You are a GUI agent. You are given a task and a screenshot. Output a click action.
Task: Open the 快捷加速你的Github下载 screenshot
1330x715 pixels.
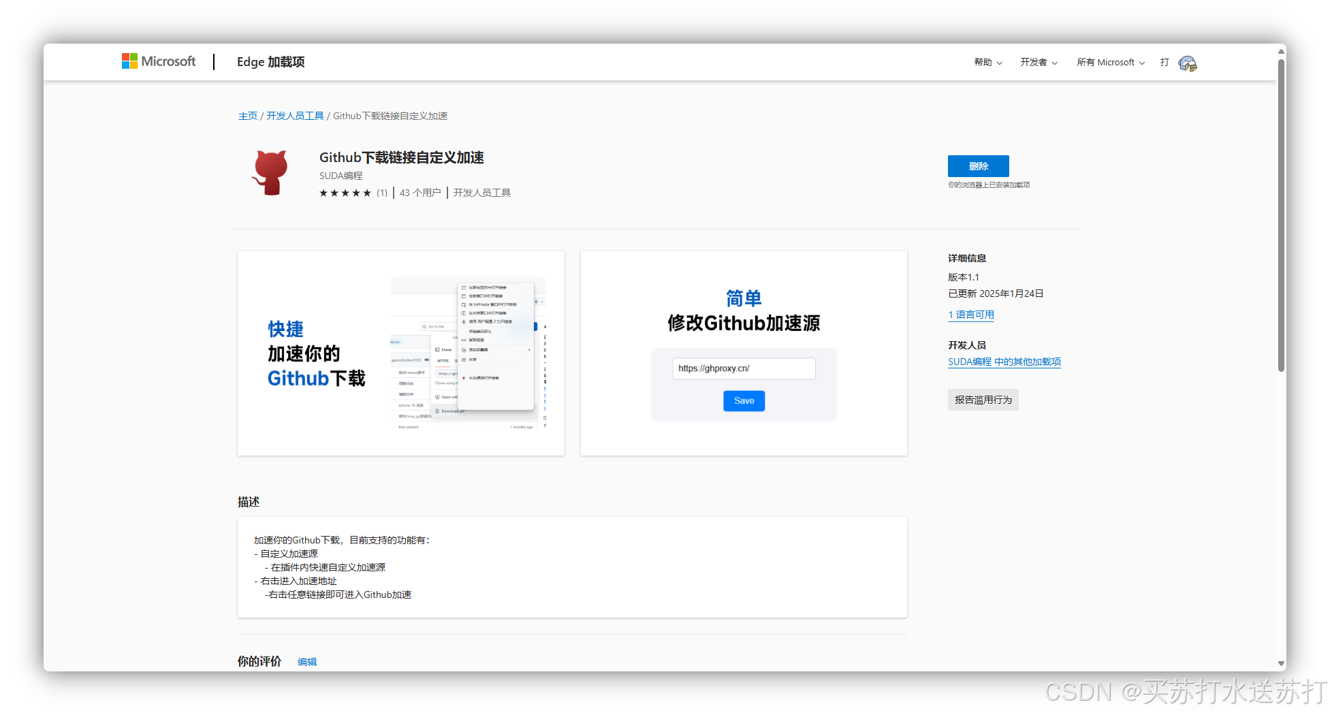point(401,353)
